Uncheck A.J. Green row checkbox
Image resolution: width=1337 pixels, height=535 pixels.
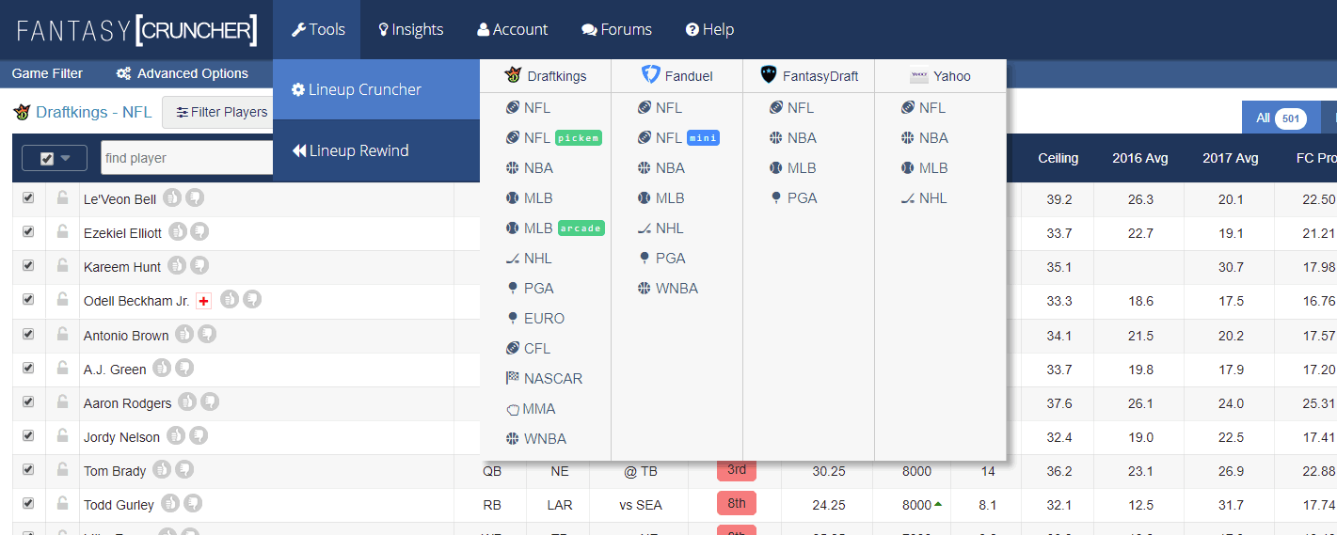(x=28, y=368)
